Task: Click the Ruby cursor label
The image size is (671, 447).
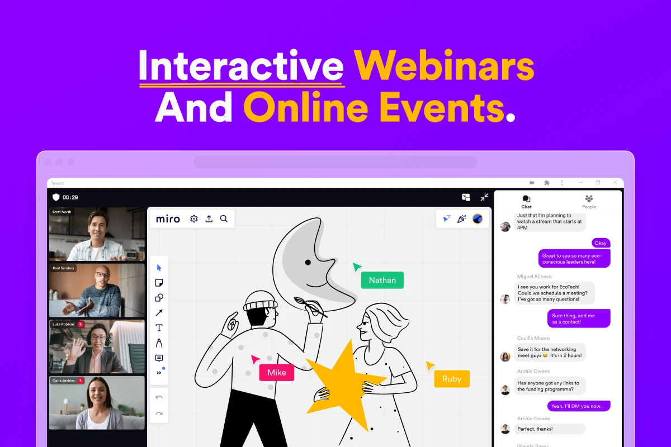Action: point(452,379)
